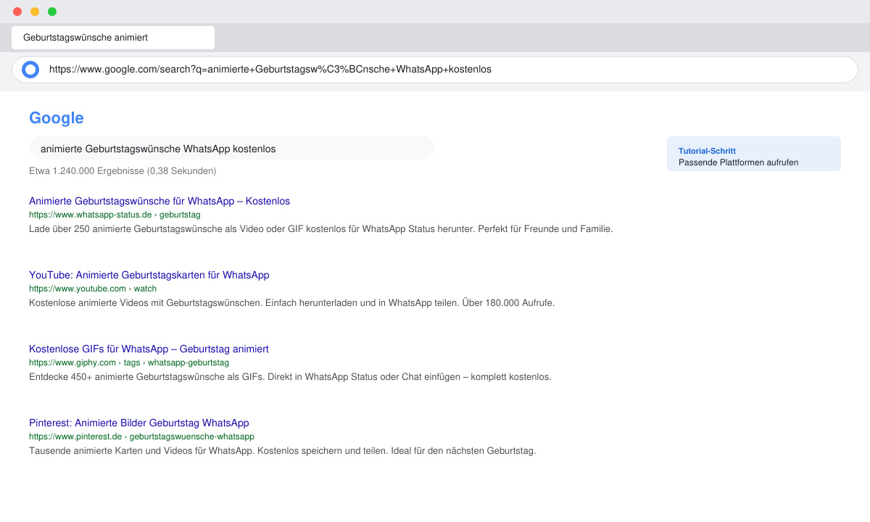Viewport: 870px width, 522px height.
Task: Minimize the window with yellow button
Action: pyautogui.click(x=35, y=12)
